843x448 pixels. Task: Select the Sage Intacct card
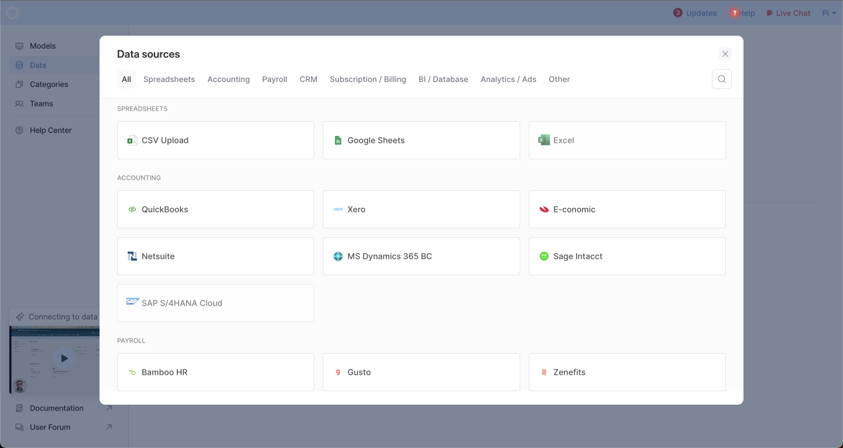point(627,256)
